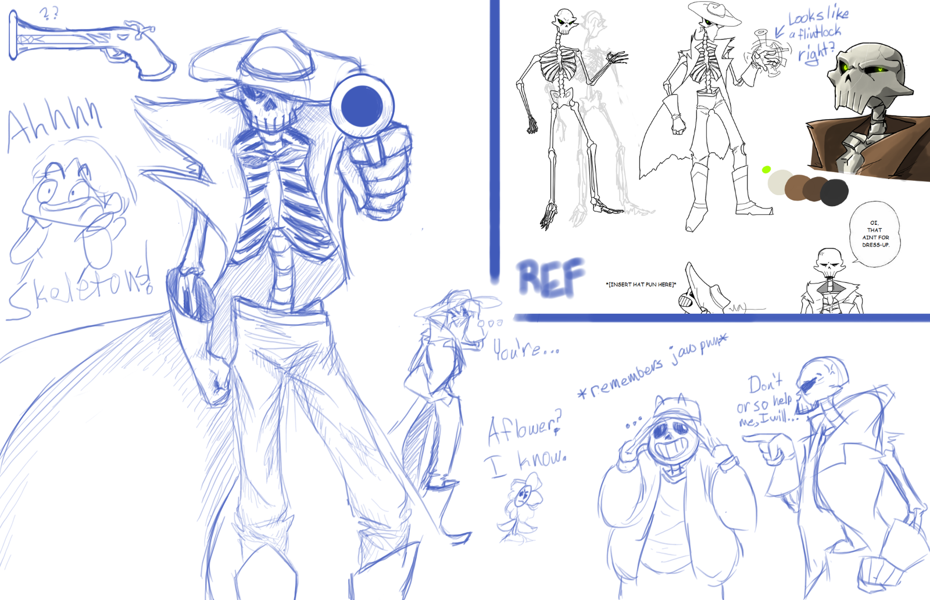This screenshot has width=930, height=600.
Task: Click the 'Don't or so help me, I will...' text
Action: (766, 401)
